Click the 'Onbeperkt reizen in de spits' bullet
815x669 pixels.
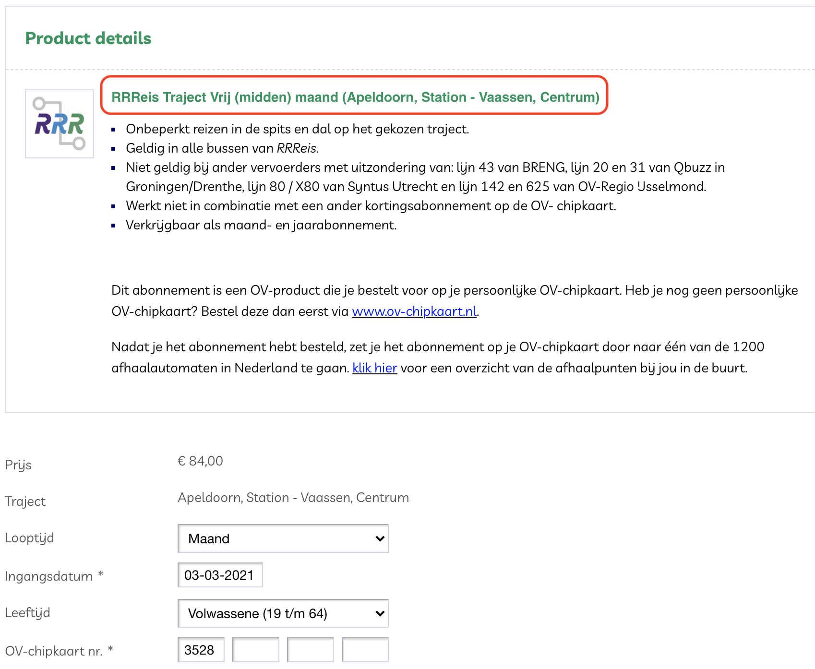pyautogui.click(x=298, y=129)
